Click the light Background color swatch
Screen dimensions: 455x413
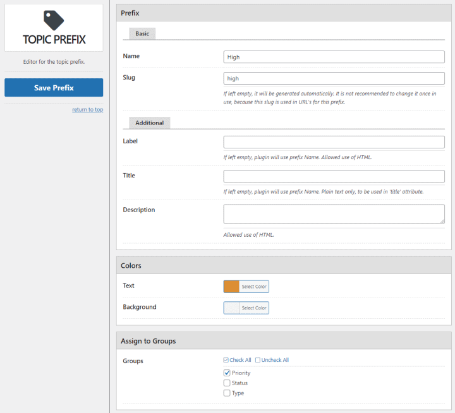coord(231,308)
